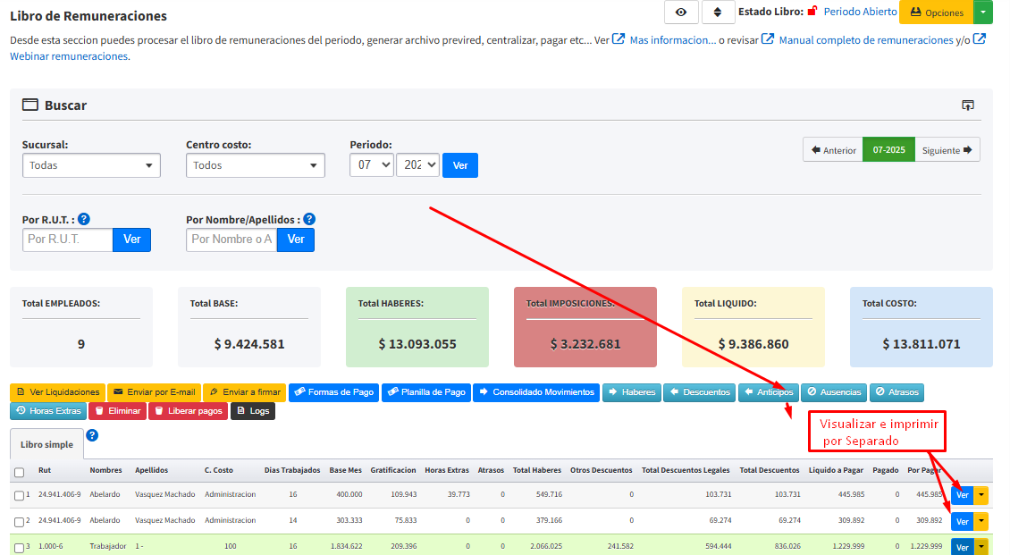Expand the arrow next to Opciones

[983, 13]
